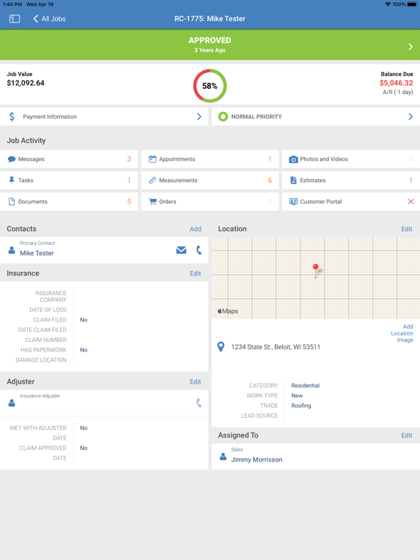This screenshot has height=560, width=420.
Task: Click the Residential category value
Action: 306,386
